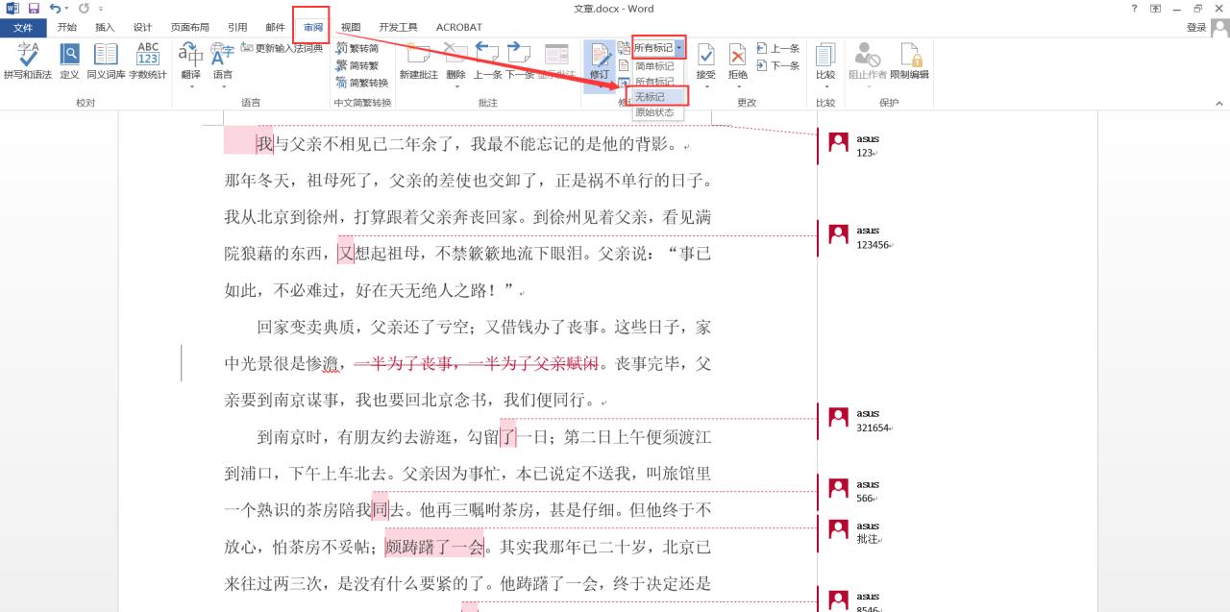The image size is (1230, 612).
Task: Switch to the 插入 tab
Action: coord(105,27)
